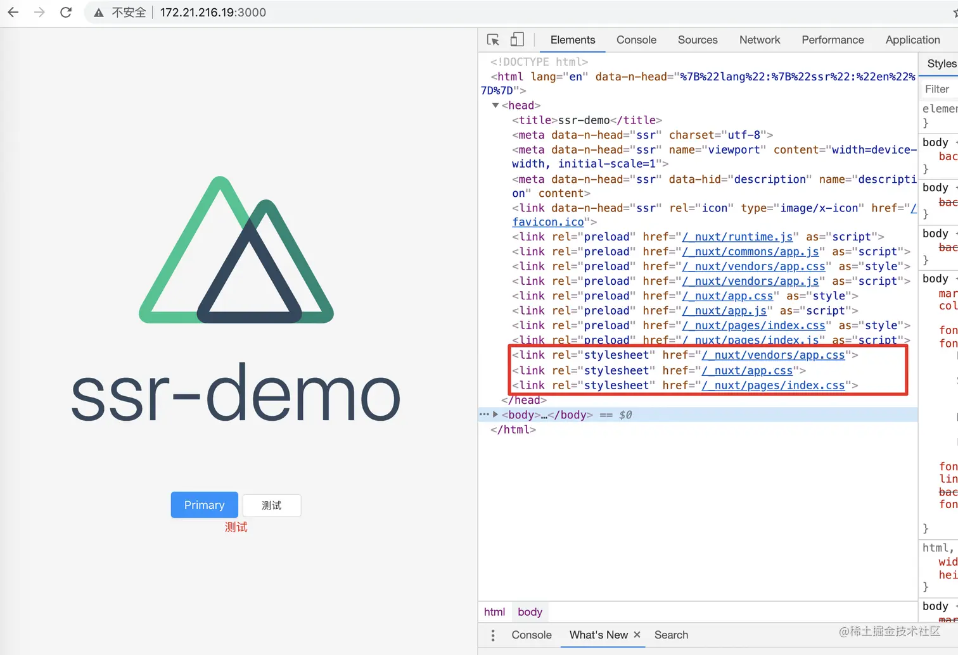Open the /_nuxt/vendors/app.js link

[x=750, y=281]
